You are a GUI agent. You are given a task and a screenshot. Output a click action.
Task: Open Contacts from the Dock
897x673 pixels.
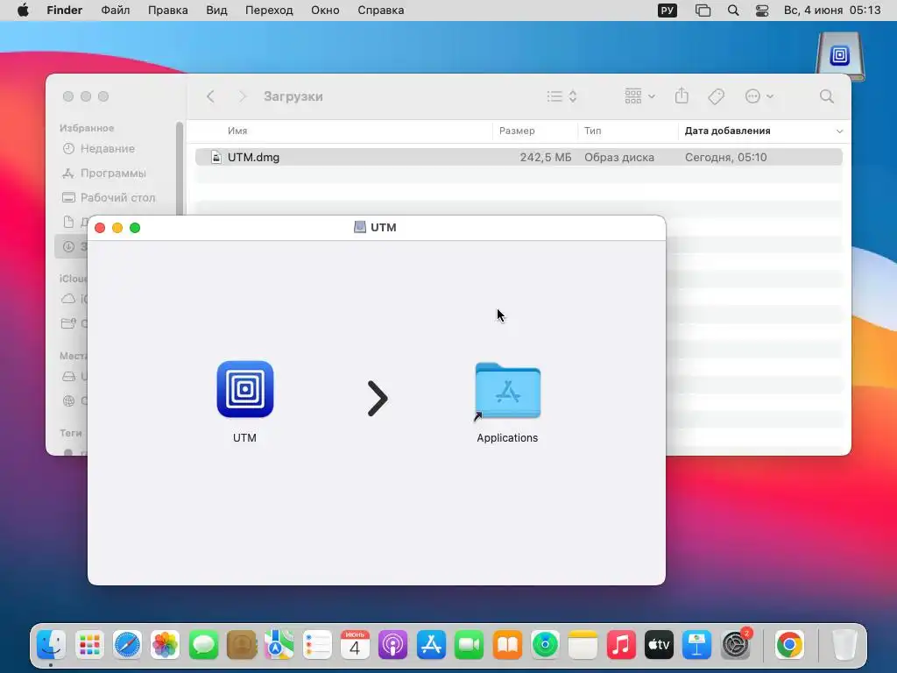point(241,645)
